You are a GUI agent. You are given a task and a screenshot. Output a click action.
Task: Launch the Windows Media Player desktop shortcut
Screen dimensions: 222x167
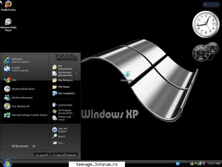coord(8,25)
